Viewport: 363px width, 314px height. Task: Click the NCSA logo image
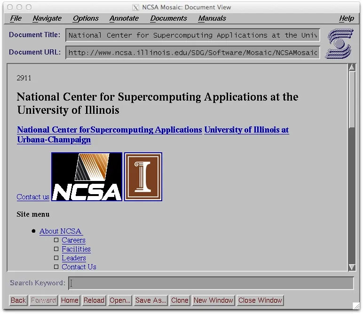click(87, 177)
